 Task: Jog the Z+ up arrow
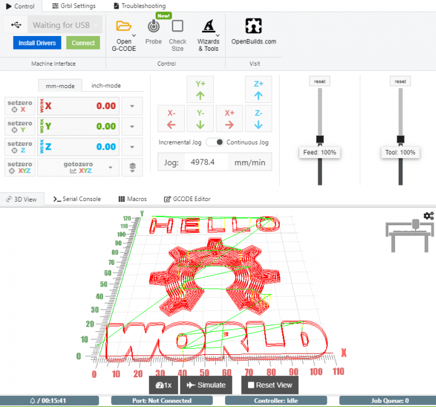click(x=259, y=89)
